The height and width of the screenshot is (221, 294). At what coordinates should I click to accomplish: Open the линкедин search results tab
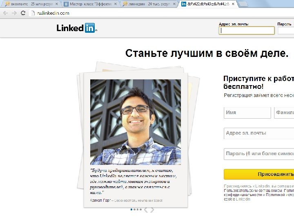point(149,4)
